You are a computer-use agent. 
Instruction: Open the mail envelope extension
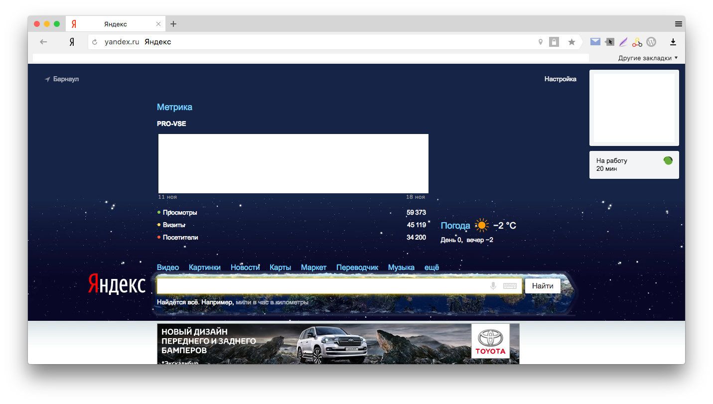click(x=595, y=42)
